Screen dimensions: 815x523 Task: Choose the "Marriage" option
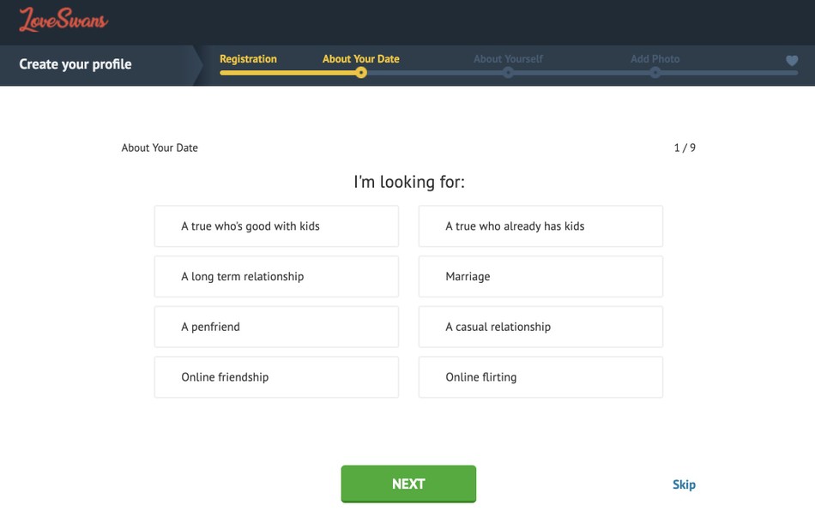(540, 276)
